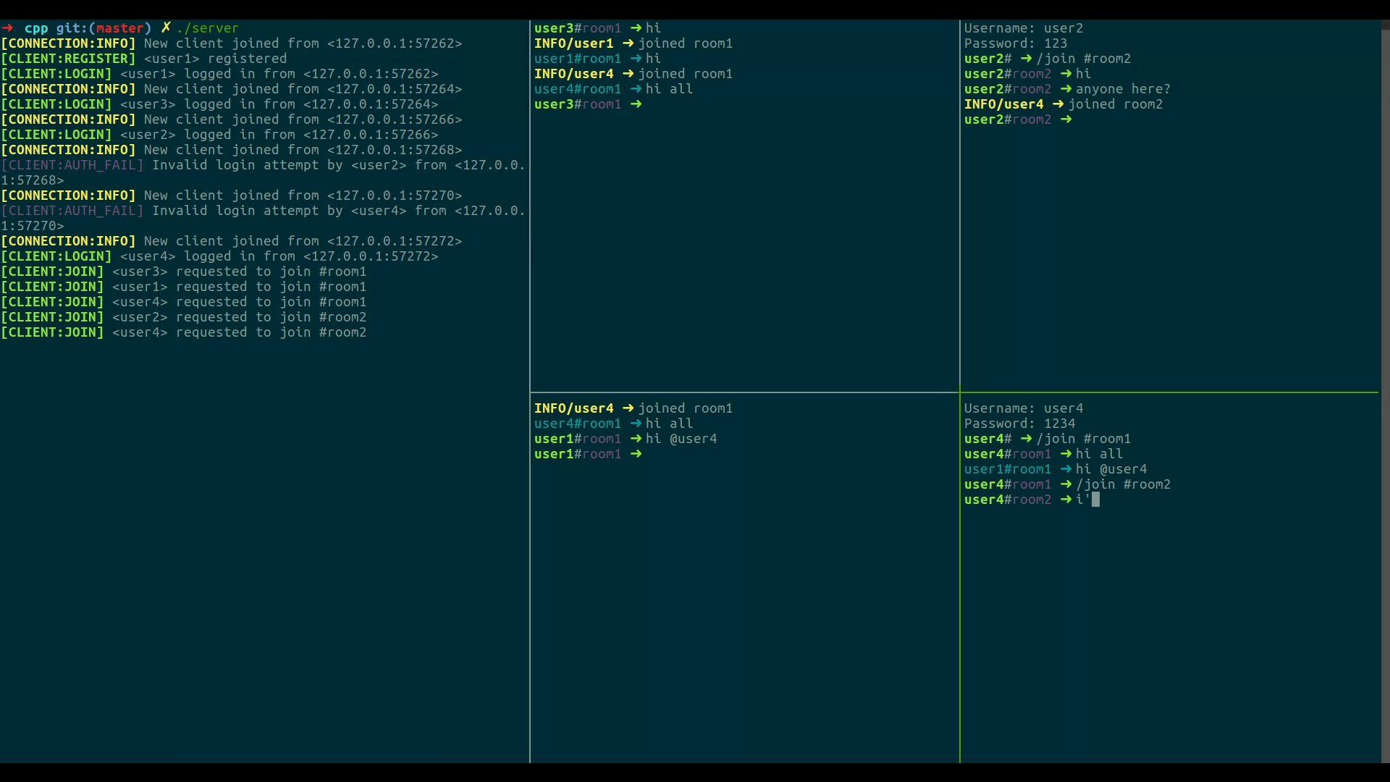Focus the user3 chat pane at 'hi all'
The image size is (1390, 782).
coord(669,89)
